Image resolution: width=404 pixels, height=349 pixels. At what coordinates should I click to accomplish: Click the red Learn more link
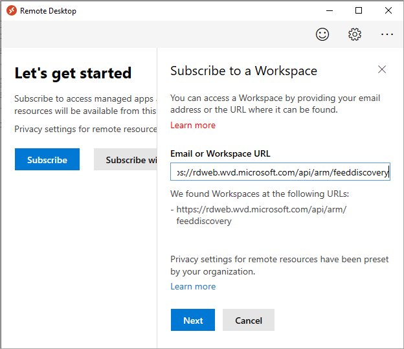point(193,125)
